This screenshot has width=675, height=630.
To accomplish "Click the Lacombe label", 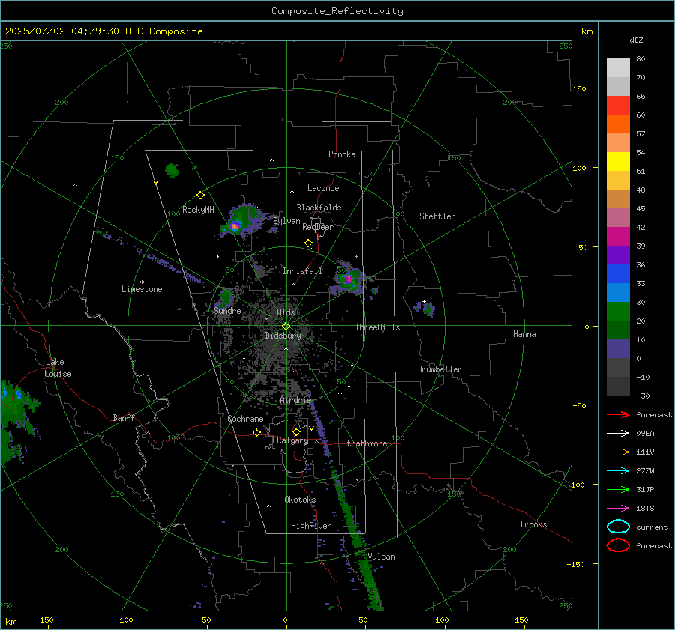I will pyautogui.click(x=323, y=188).
